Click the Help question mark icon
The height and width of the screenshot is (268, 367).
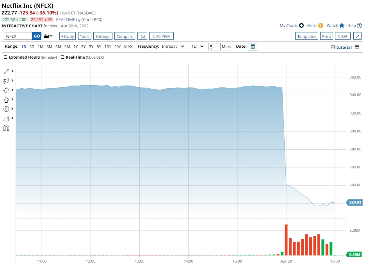(x=360, y=25)
